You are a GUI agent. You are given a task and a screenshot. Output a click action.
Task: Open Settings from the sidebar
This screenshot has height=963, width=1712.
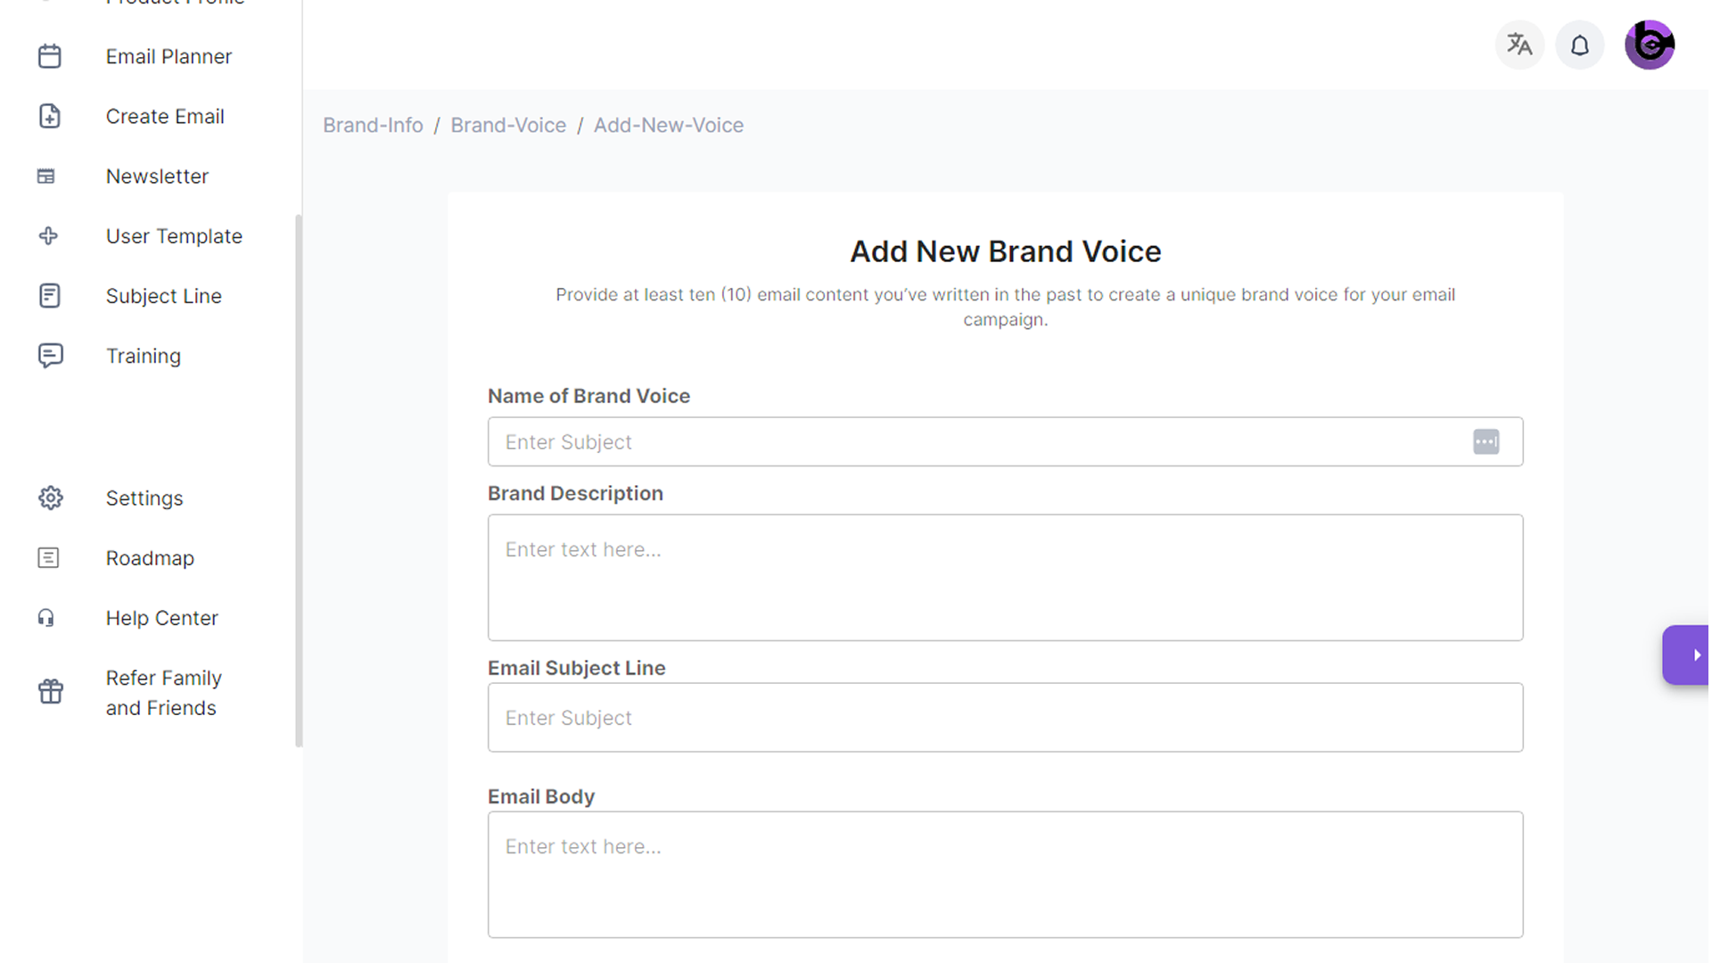pyautogui.click(x=144, y=498)
